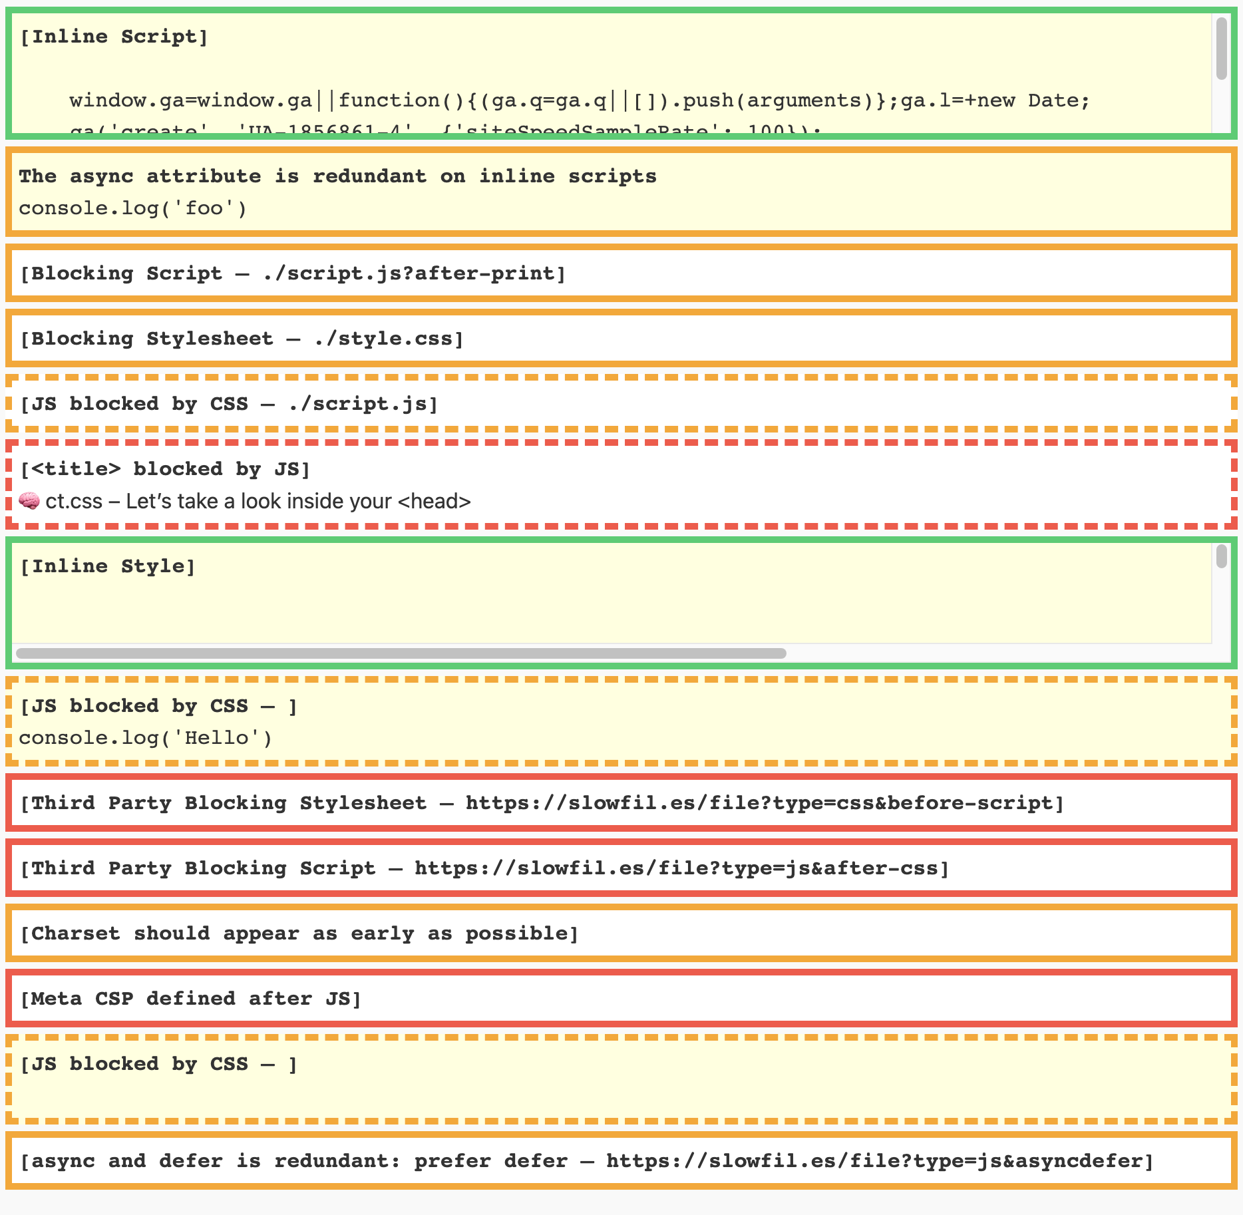Click JS blocked by CSS ./script.js box
The image size is (1243, 1215).
pos(229,404)
